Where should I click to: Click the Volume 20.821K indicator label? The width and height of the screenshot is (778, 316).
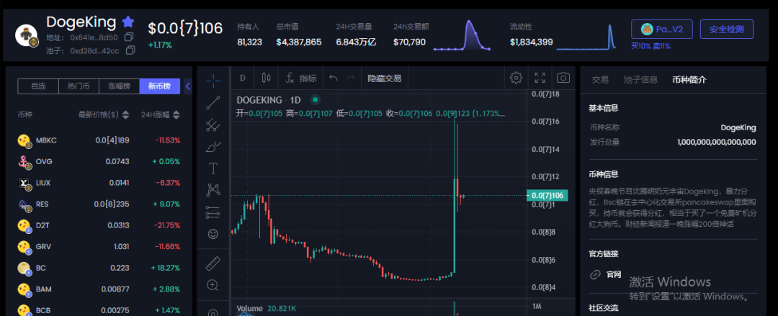point(267,309)
